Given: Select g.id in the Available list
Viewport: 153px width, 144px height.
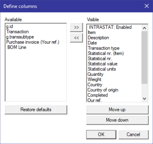Looking at the screenshot, I should point(10,26).
